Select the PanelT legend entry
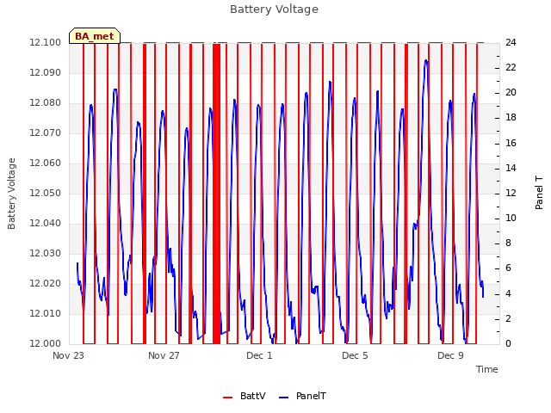 click(x=302, y=397)
